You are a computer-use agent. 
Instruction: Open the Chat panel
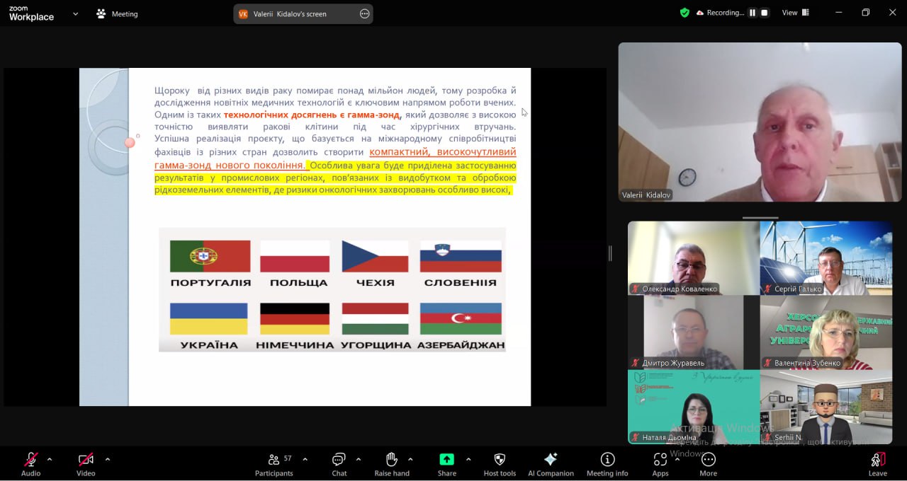click(339, 464)
